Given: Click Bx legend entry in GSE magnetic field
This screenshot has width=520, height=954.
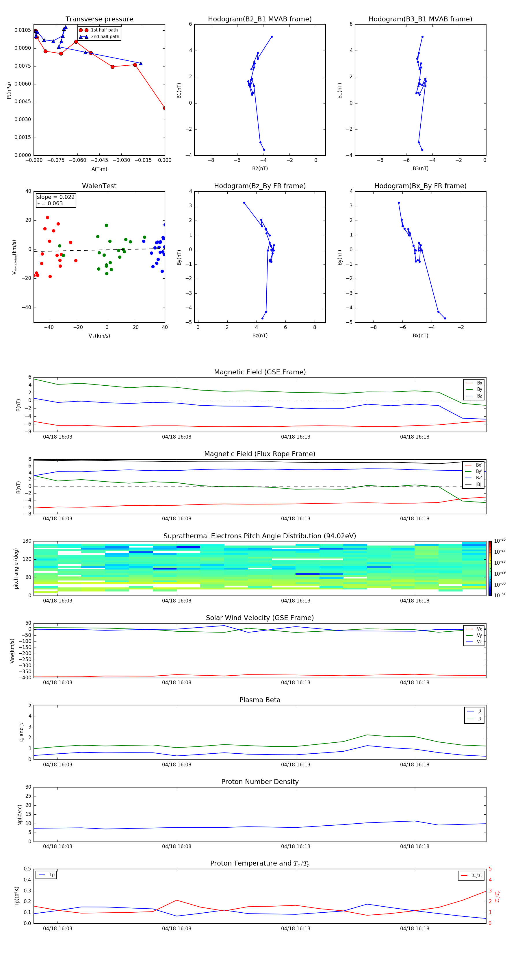Looking at the screenshot, I should 474,383.
